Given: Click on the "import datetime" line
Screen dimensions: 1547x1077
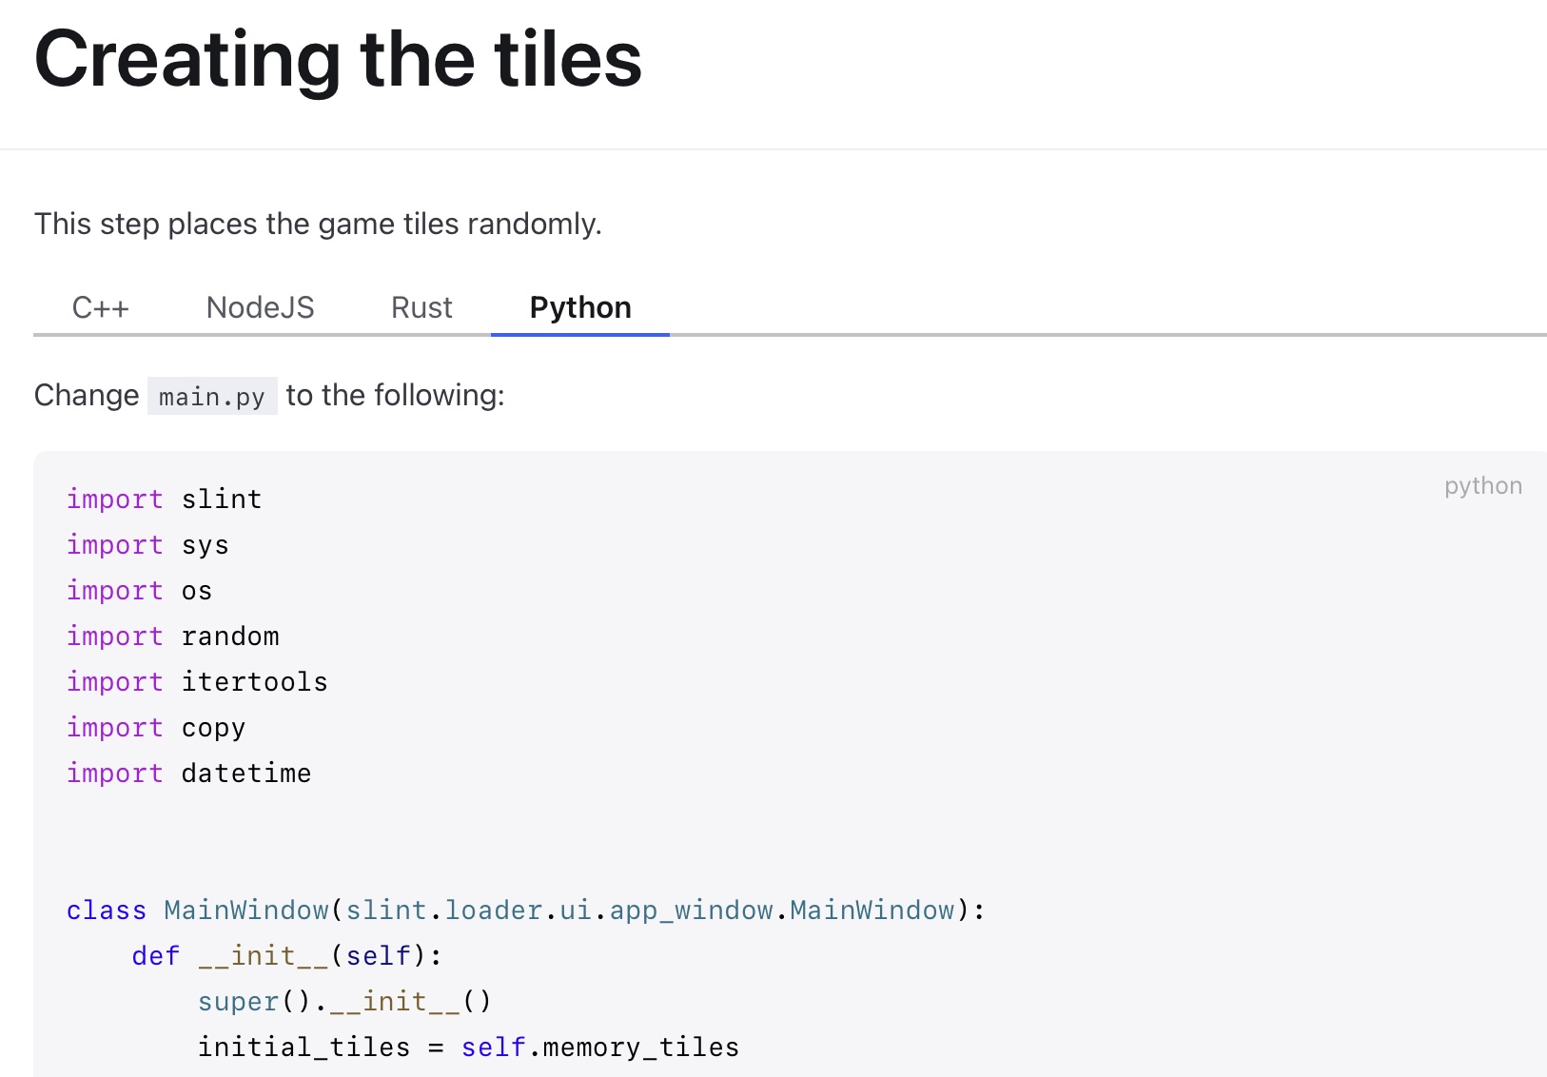Looking at the screenshot, I should 188,773.
